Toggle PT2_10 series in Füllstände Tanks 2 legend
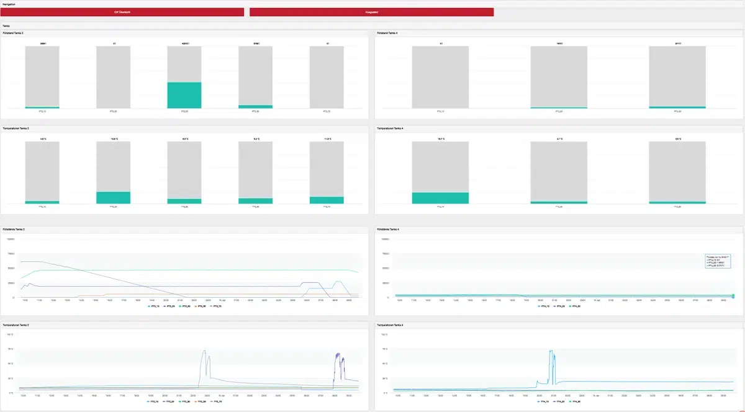Screen dimensions: 745x412 coord(155,306)
